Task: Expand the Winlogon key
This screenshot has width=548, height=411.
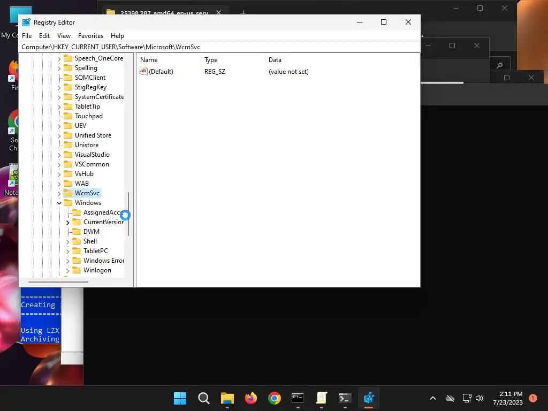Action: click(68, 270)
